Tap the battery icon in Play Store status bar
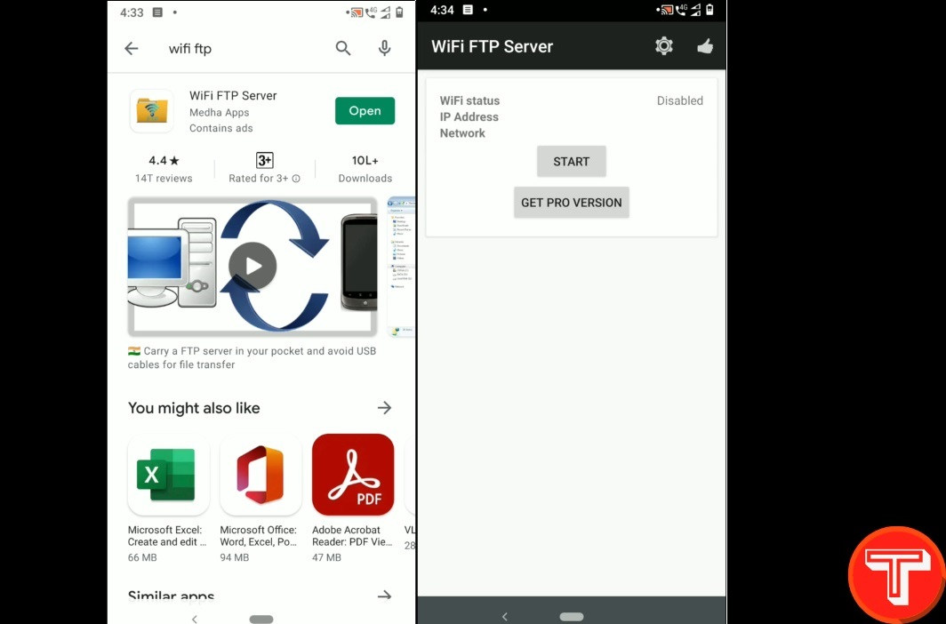Viewport: 946px width, 624px height. [399, 12]
